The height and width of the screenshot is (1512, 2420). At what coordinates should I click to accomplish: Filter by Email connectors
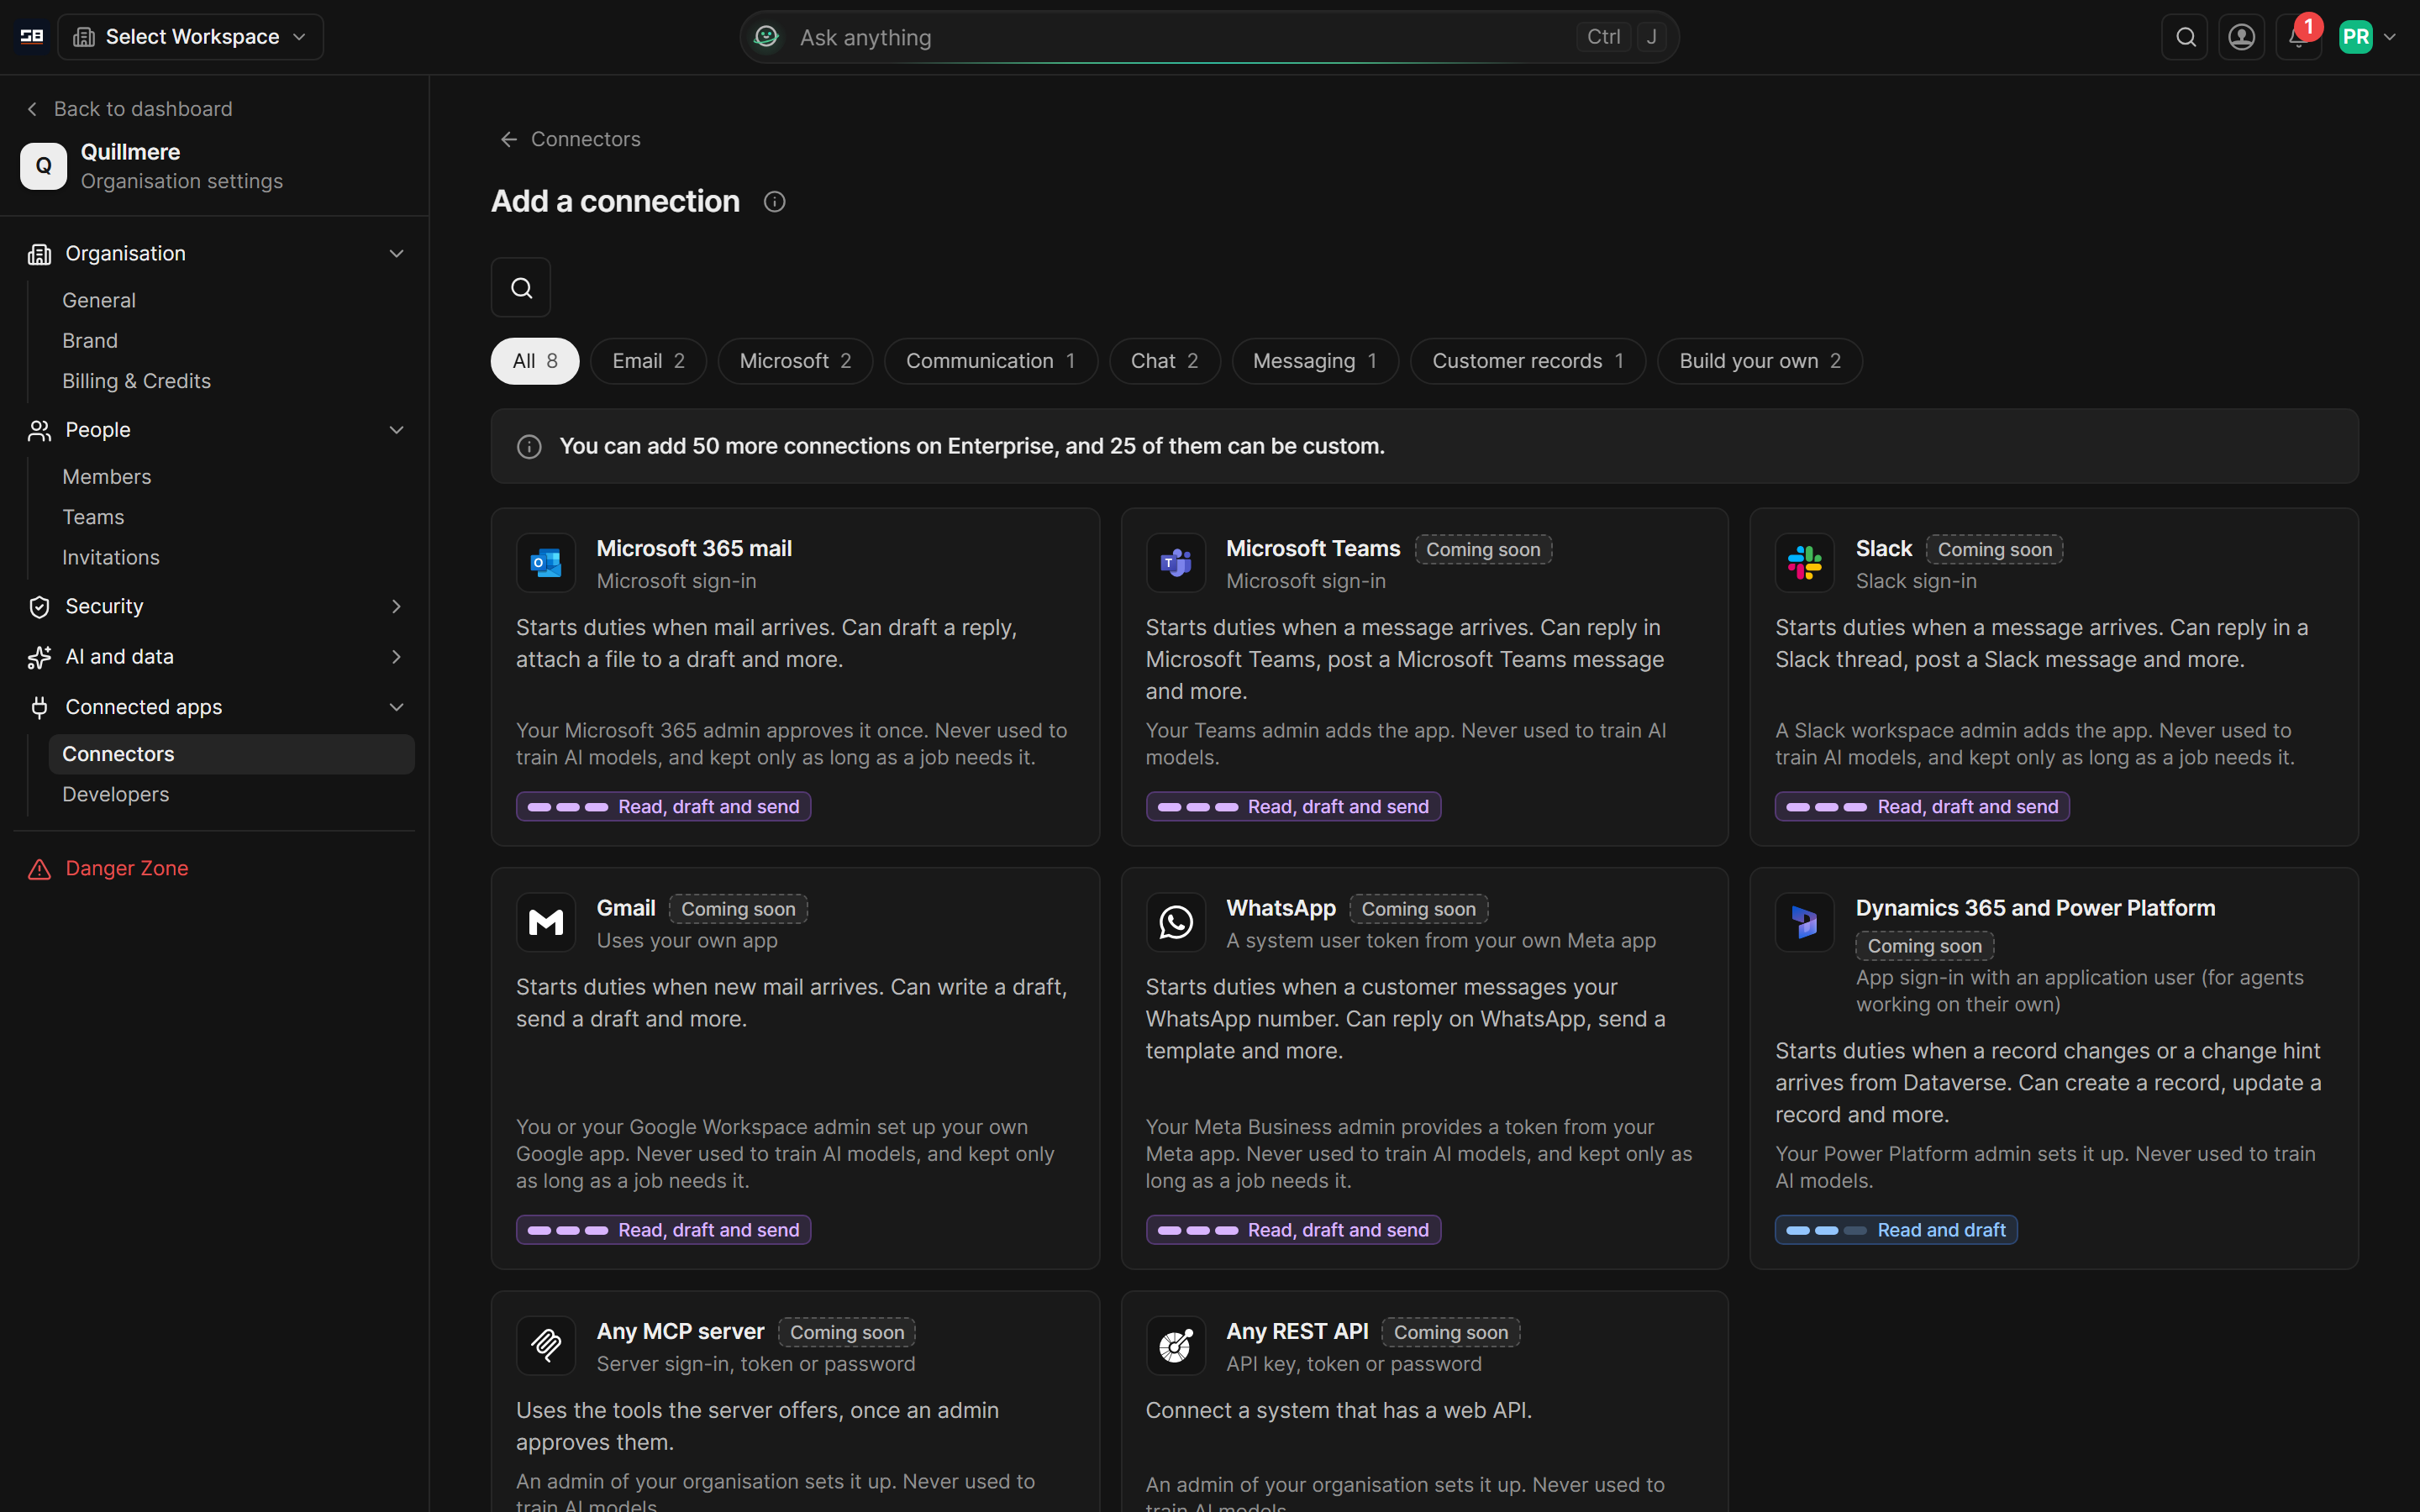point(648,361)
